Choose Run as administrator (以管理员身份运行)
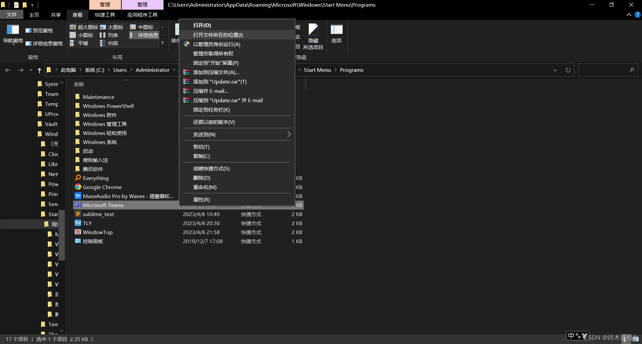This screenshot has width=642, height=344. tap(237, 44)
